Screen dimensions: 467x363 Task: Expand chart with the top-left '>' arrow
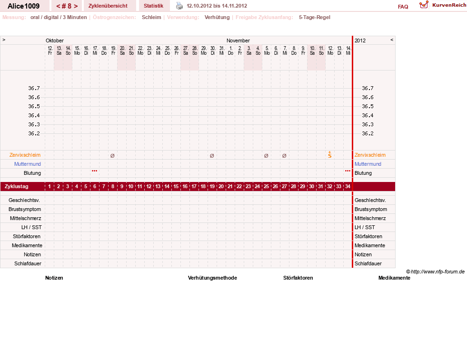[x=4, y=40]
